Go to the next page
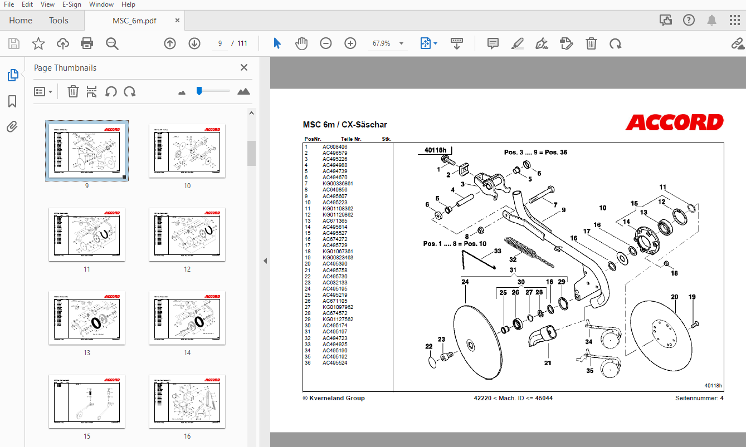This screenshot has width=746, height=447. click(194, 43)
